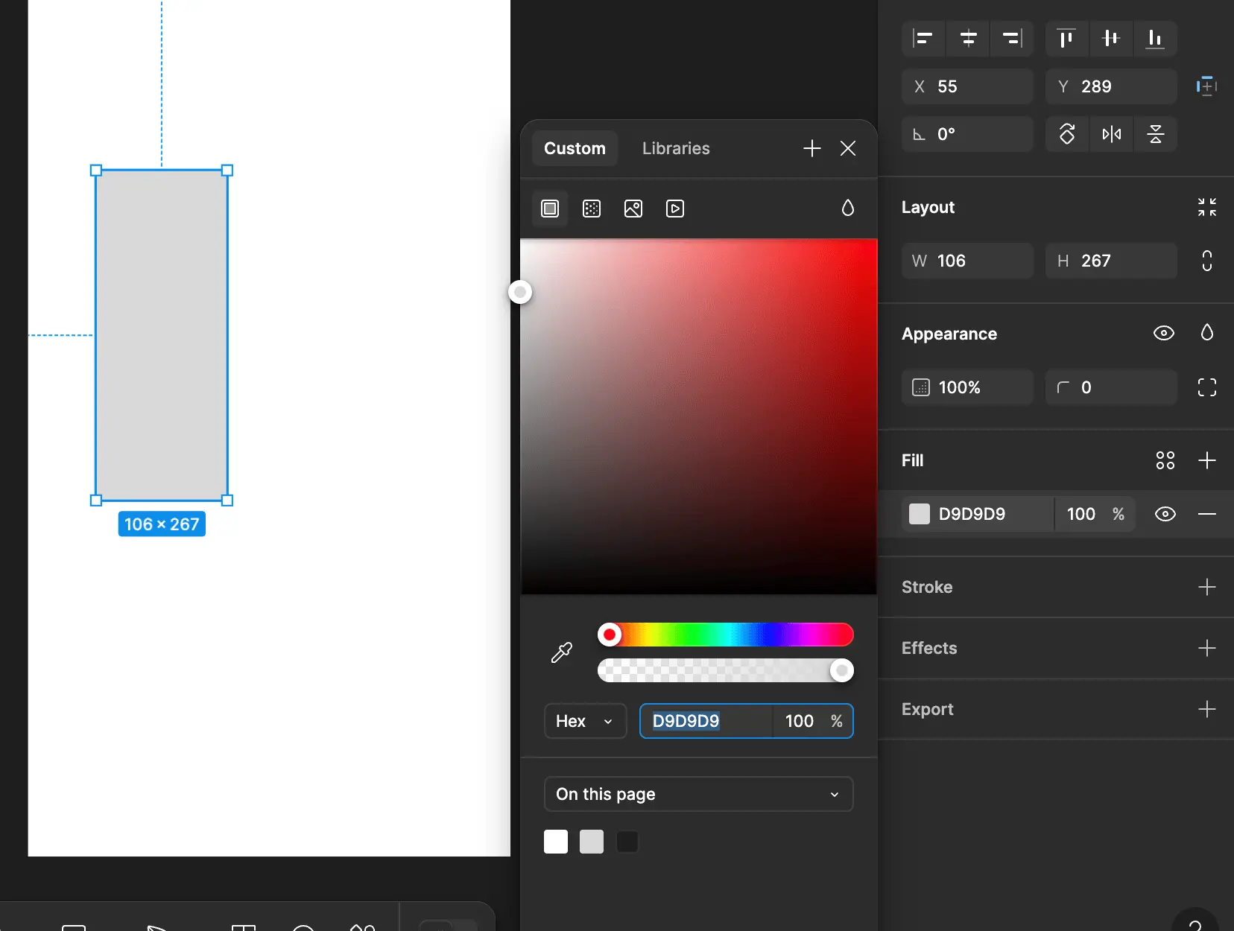The height and width of the screenshot is (931, 1234).
Task: Select the Custom tab
Action: tap(575, 148)
